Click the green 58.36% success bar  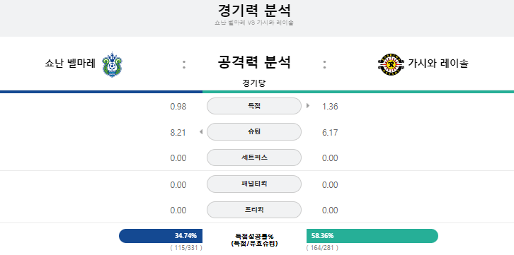[372, 236]
